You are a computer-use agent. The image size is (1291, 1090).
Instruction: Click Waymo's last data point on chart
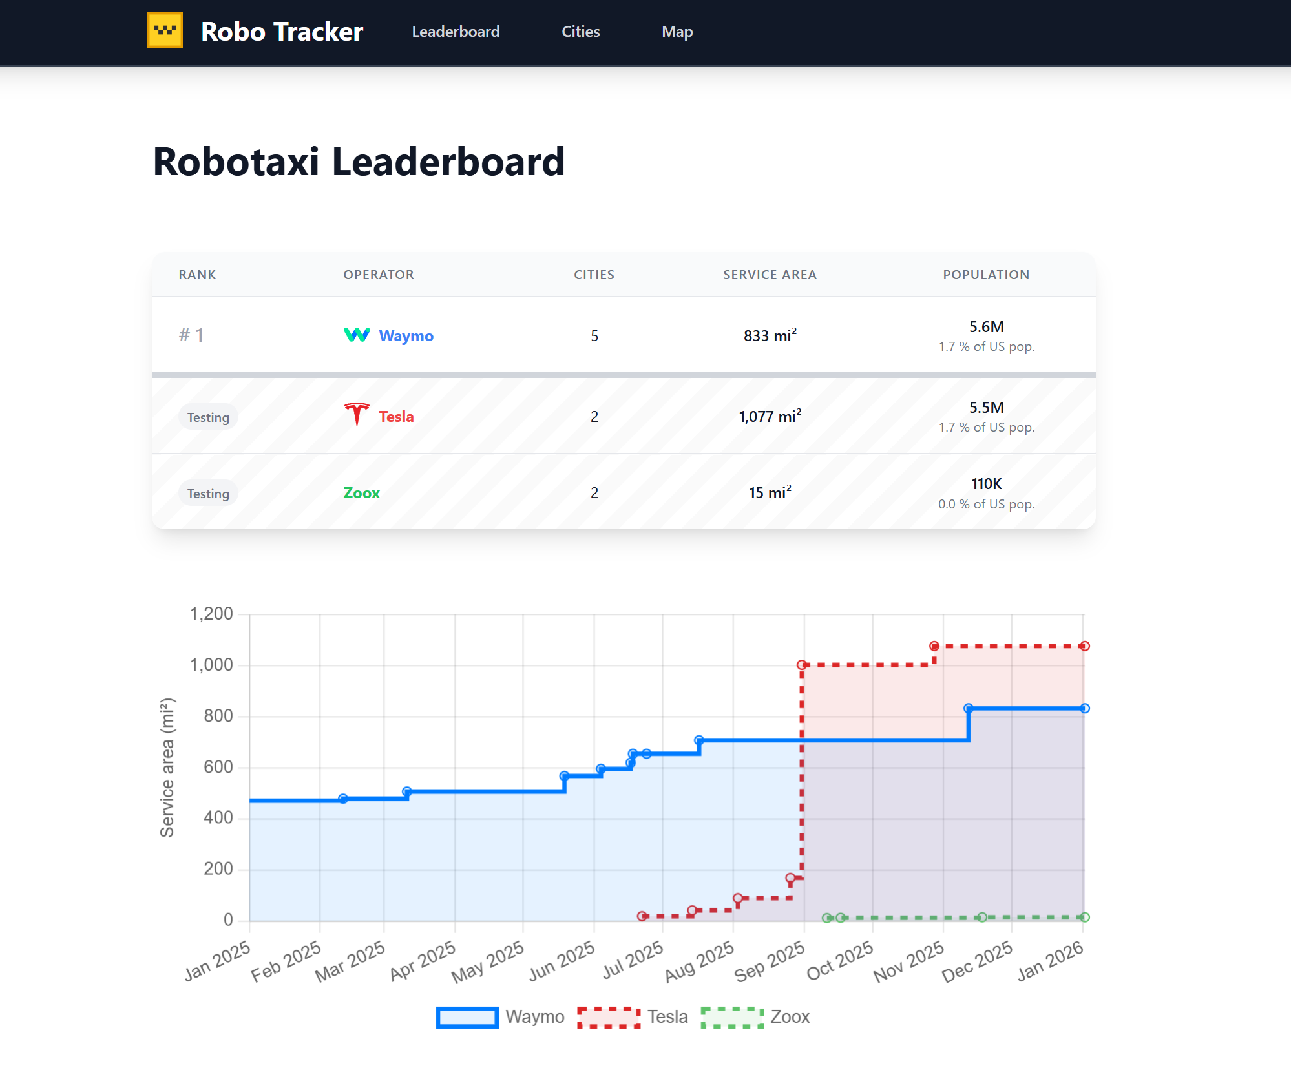[x=1085, y=709]
